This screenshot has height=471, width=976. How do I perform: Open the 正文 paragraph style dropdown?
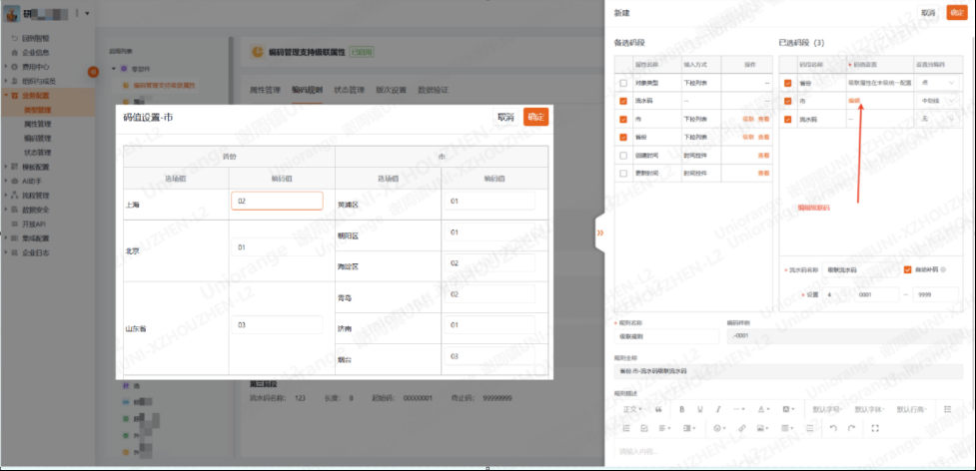point(631,409)
